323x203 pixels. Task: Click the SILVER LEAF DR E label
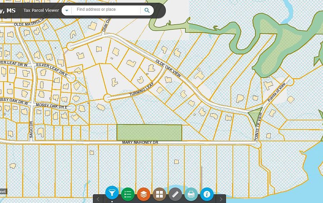point(52,70)
